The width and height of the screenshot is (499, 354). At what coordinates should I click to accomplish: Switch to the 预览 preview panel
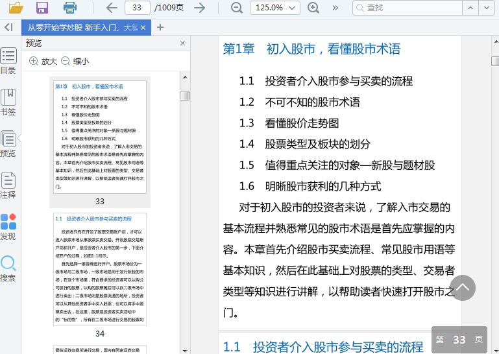coord(8,144)
